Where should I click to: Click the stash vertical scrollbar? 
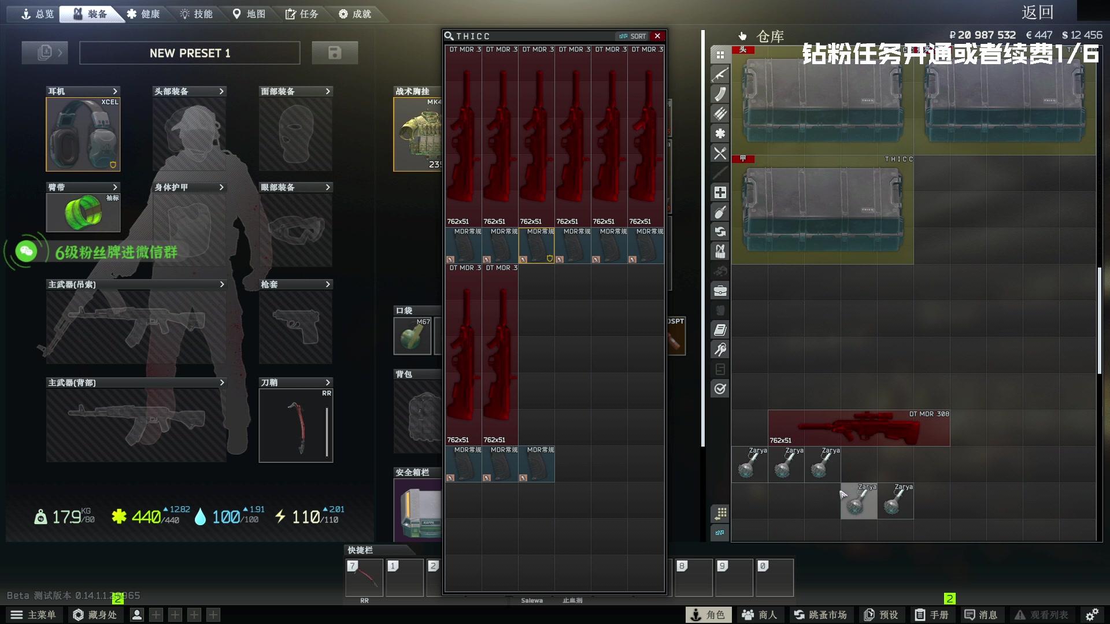coord(1099,321)
